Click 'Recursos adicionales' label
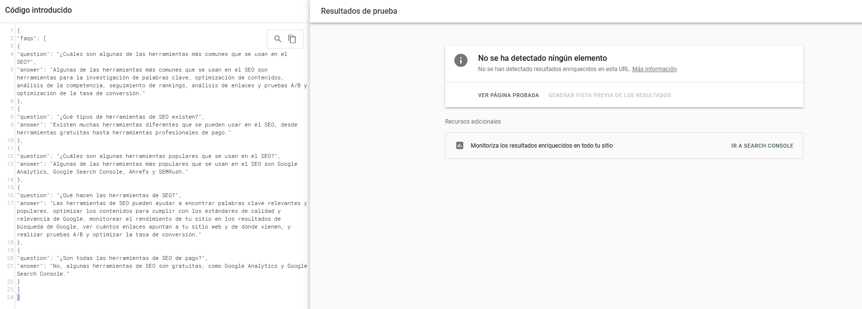Viewport: 862px width, 309px height. 473,122
